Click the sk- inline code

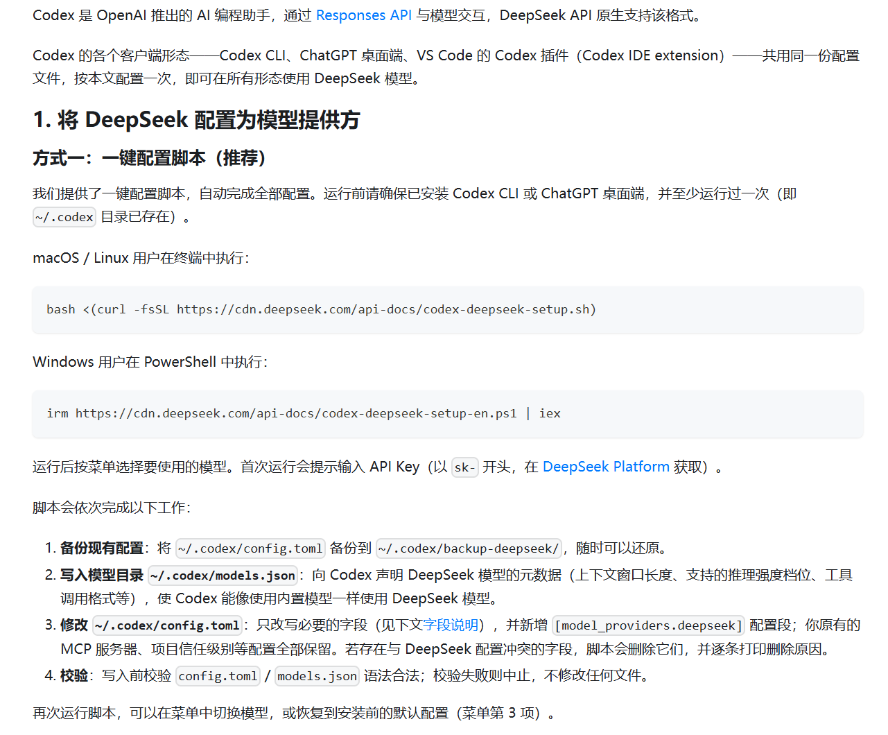[464, 467]
